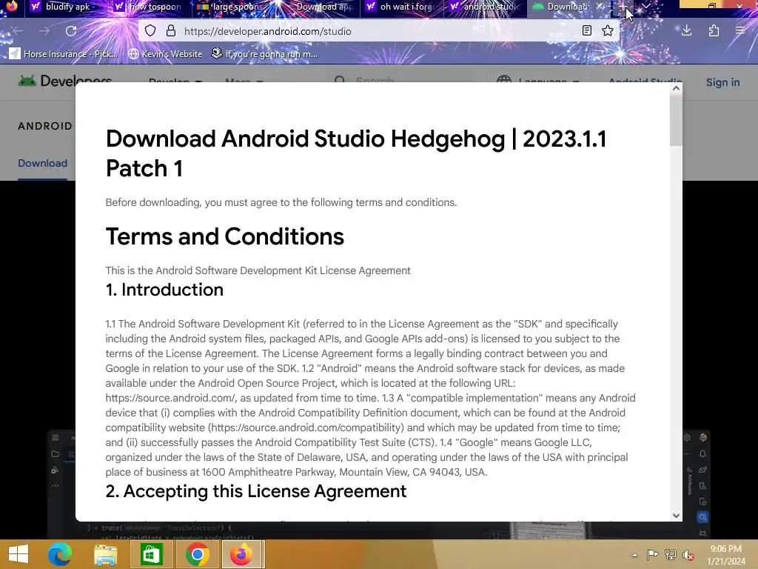
Task: Switch to the 'oh wait i forg' tab
Action: 402,7
